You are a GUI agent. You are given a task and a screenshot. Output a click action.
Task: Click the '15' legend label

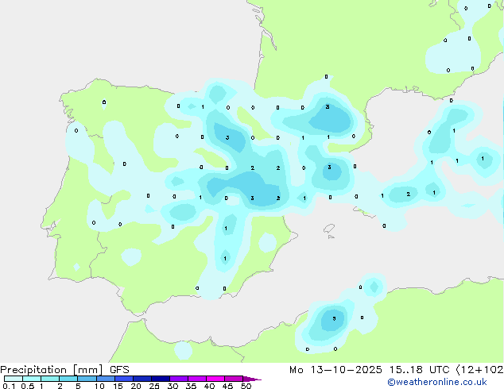point(118,386)
